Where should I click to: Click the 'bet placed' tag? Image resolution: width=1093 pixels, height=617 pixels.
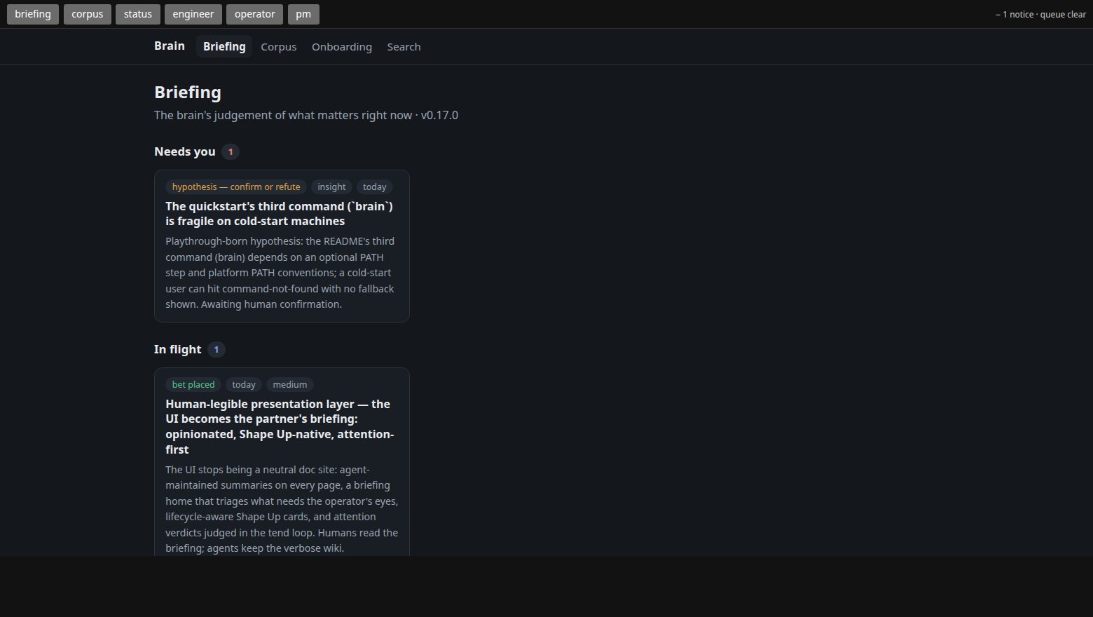tap(193, 385)
